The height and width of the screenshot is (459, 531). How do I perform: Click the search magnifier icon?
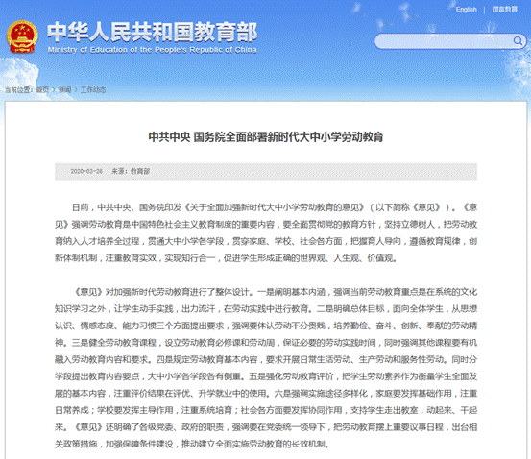click(x=518, y=41)
